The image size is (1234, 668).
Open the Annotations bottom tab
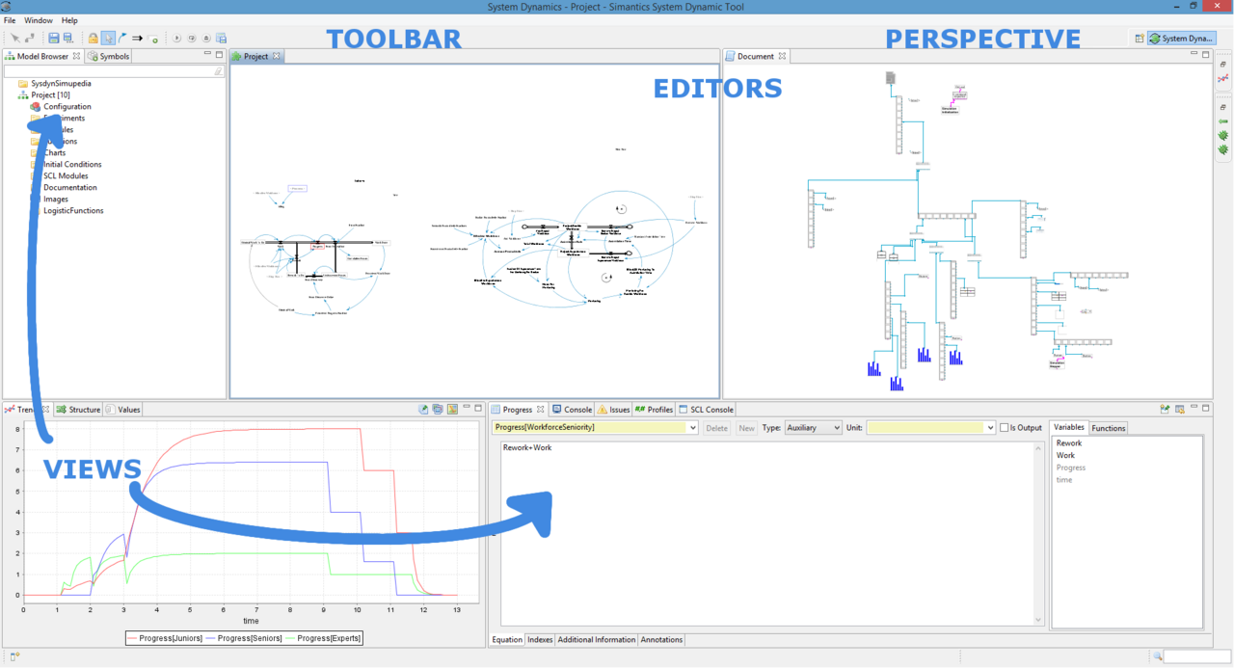pos(661,640)
